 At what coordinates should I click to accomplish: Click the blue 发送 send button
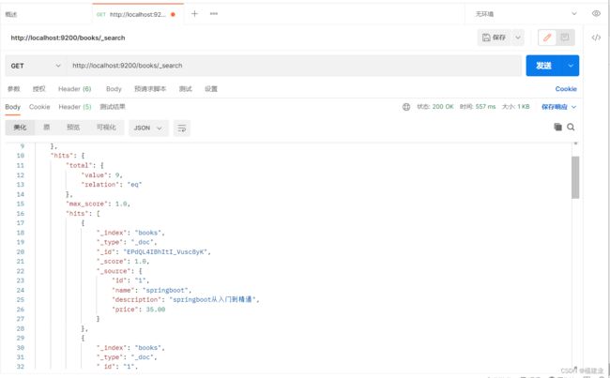[544, 66]
